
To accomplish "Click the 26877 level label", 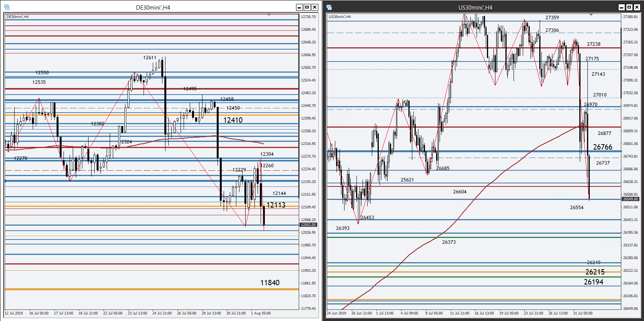I will (604, 133).
